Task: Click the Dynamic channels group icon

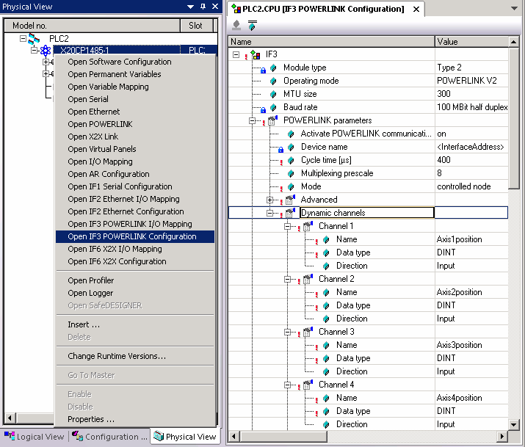Action: (290, 213)
